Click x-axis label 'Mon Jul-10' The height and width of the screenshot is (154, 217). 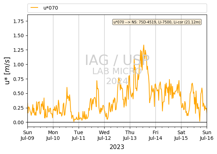(53, 135)
